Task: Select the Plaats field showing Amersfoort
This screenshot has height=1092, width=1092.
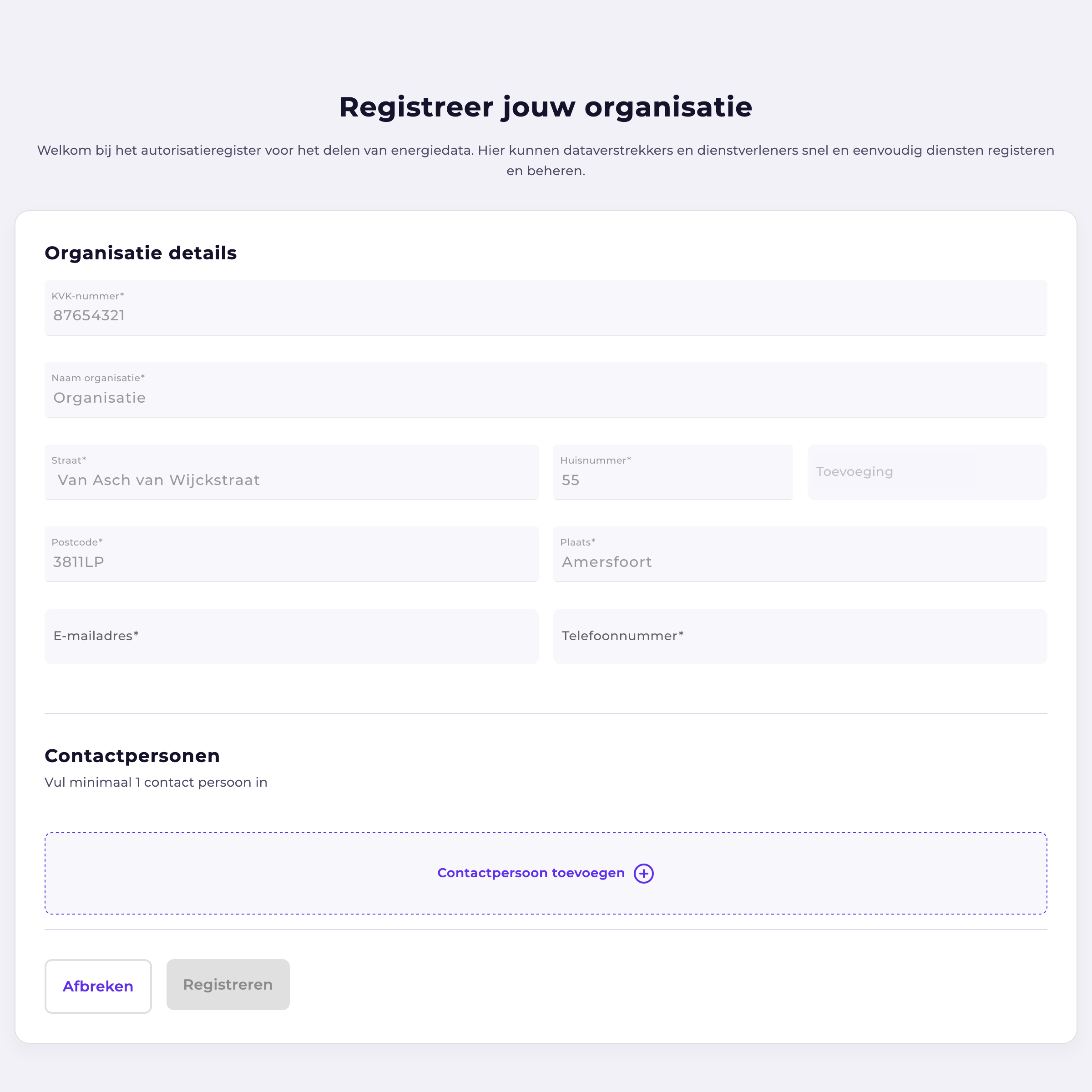Action: (x=800, y=554)
